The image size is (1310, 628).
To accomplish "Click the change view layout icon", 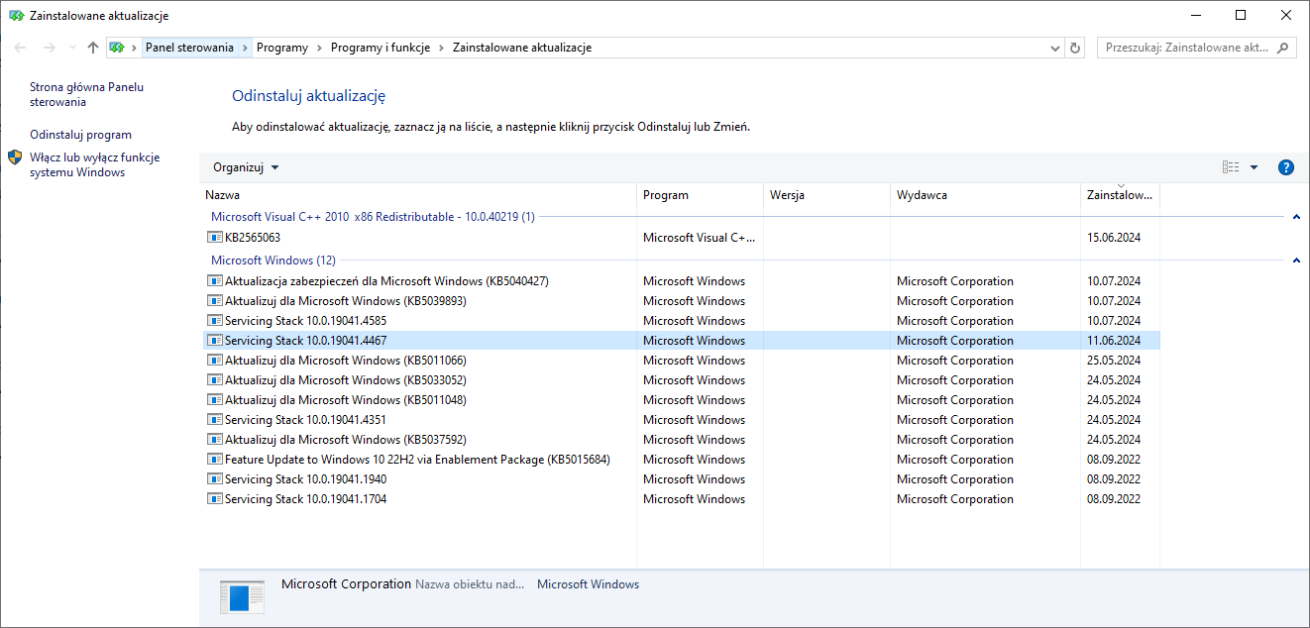I will [x=1231, y=167].
